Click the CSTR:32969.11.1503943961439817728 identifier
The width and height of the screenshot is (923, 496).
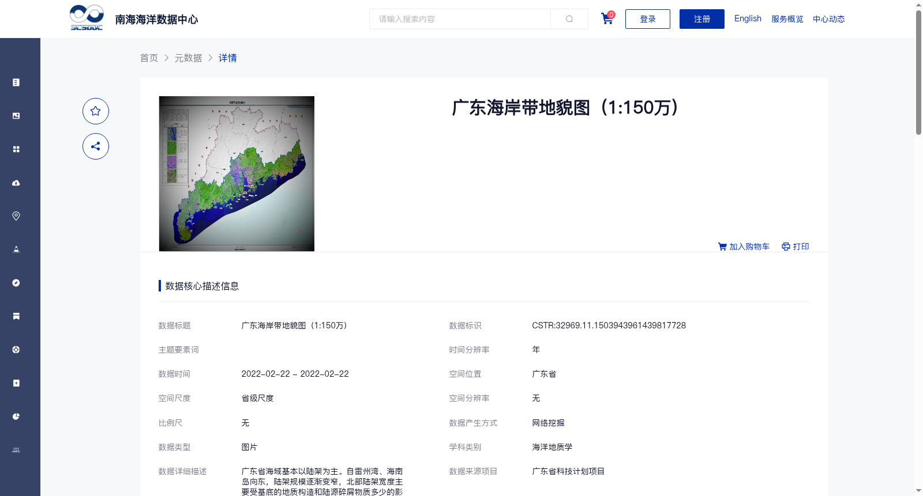(609, 325)
